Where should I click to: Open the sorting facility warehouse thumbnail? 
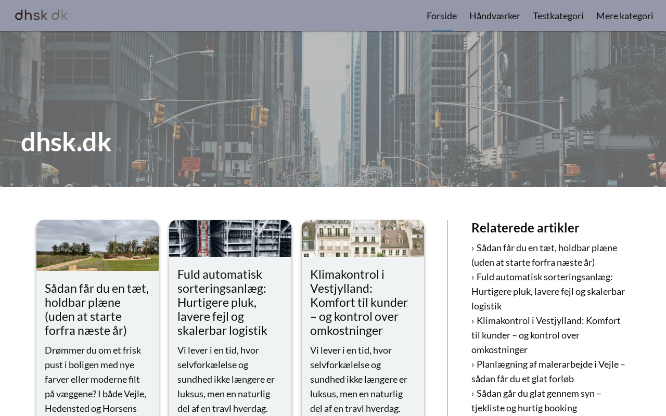(x=230, y=238)
